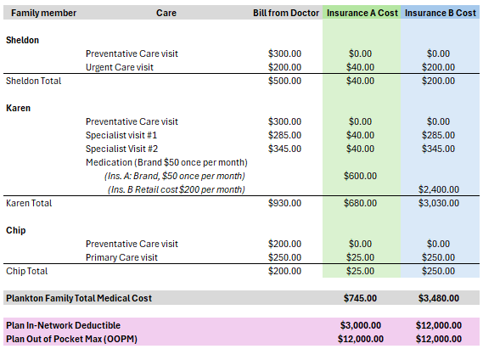Screen dimensions: 483x349
Task: Select Chip Total bill of $200.00
Action: click(x=284, y=271)
